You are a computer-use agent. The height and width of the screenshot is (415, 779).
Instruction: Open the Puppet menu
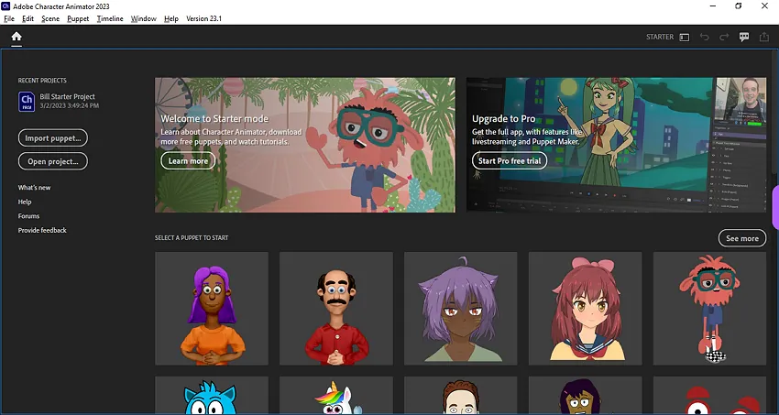[x=78, y=19]
